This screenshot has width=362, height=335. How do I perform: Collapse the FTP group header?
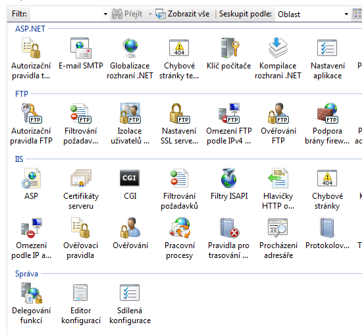click(x=22, y=94)
